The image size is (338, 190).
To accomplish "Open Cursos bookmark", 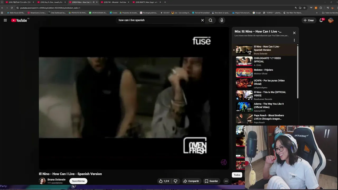I will 114,13.
